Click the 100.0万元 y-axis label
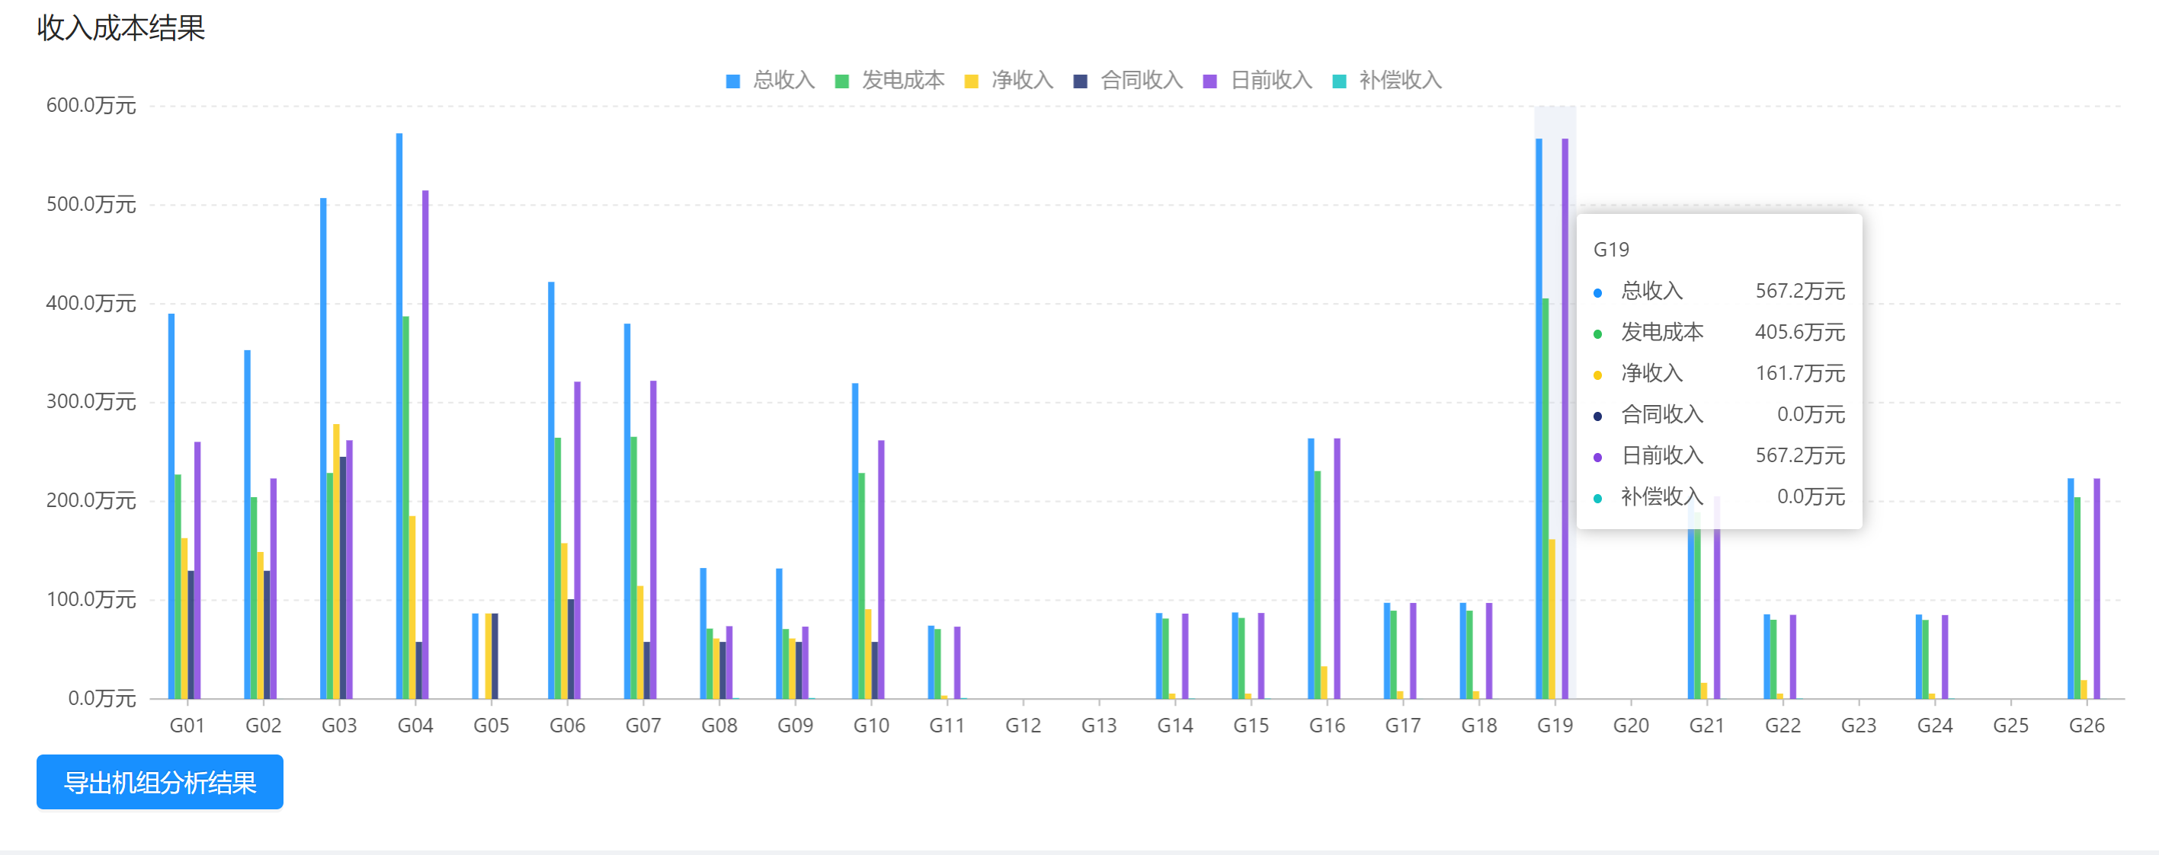The image size is (2159, 855). [x=91, y=600]
